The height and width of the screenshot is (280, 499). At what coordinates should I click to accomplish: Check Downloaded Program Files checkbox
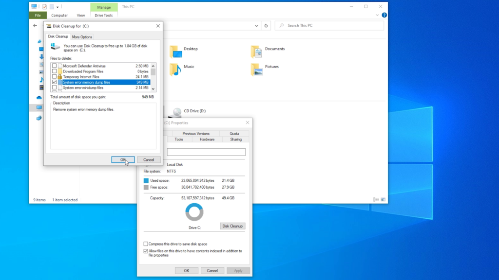tap(55, 71)
